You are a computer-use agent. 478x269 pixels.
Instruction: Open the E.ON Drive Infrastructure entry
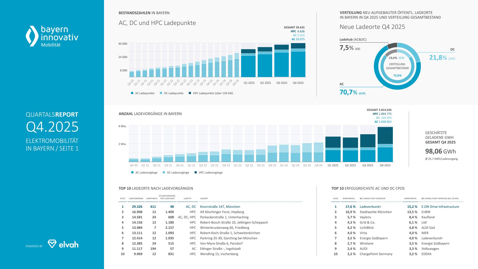pyautogui.click(x=440, y=207)
